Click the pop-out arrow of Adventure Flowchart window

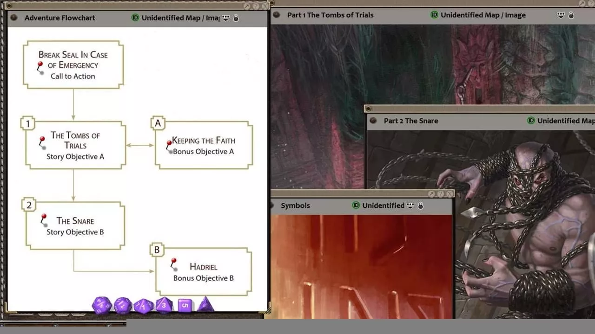(x=247, y=6)
